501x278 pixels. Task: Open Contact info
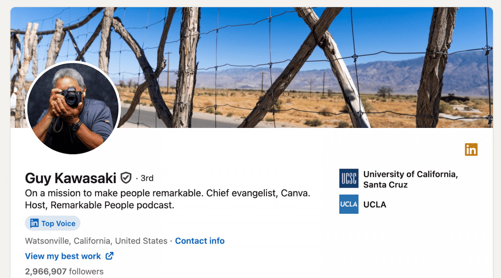[x=200, y=241]
